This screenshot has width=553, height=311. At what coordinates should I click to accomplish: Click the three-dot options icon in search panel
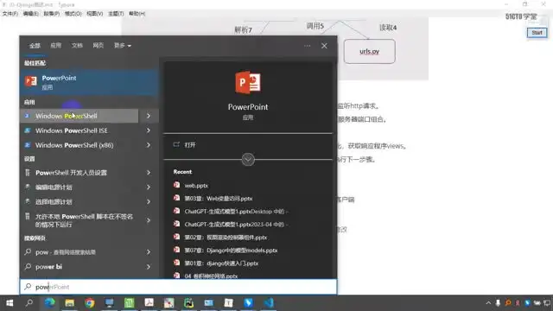coord(308,46)
